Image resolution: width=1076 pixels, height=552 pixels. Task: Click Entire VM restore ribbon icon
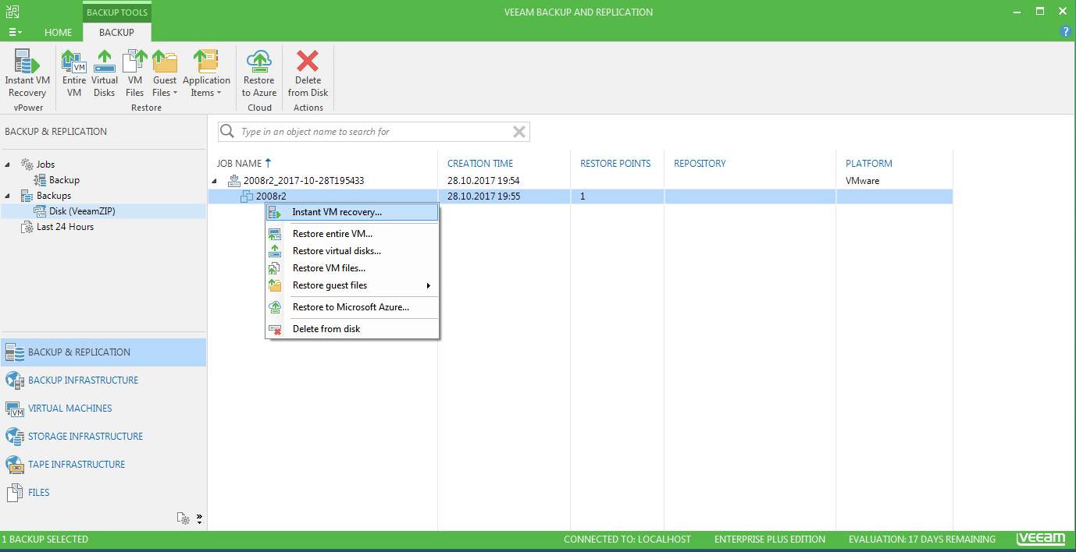[x=74, y=73]
